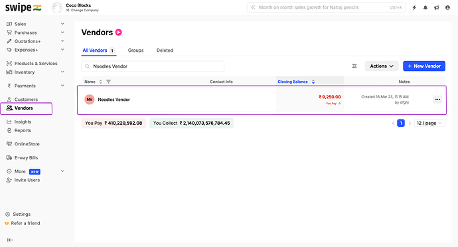Switch to the Deleted tab

[165, 50]
